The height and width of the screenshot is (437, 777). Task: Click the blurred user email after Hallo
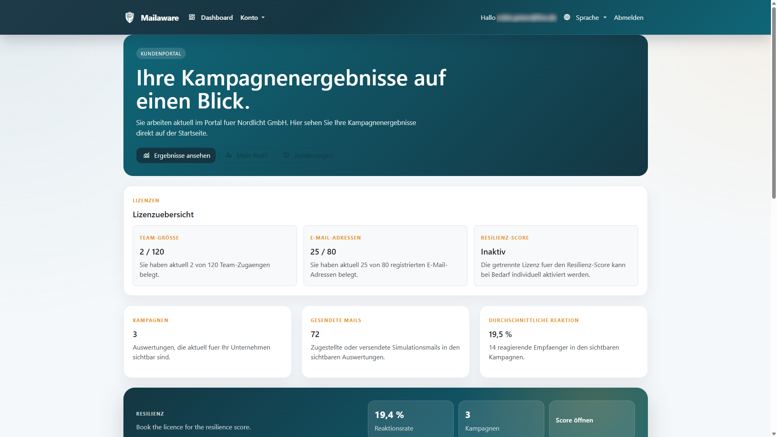click(x=526, y=17)
